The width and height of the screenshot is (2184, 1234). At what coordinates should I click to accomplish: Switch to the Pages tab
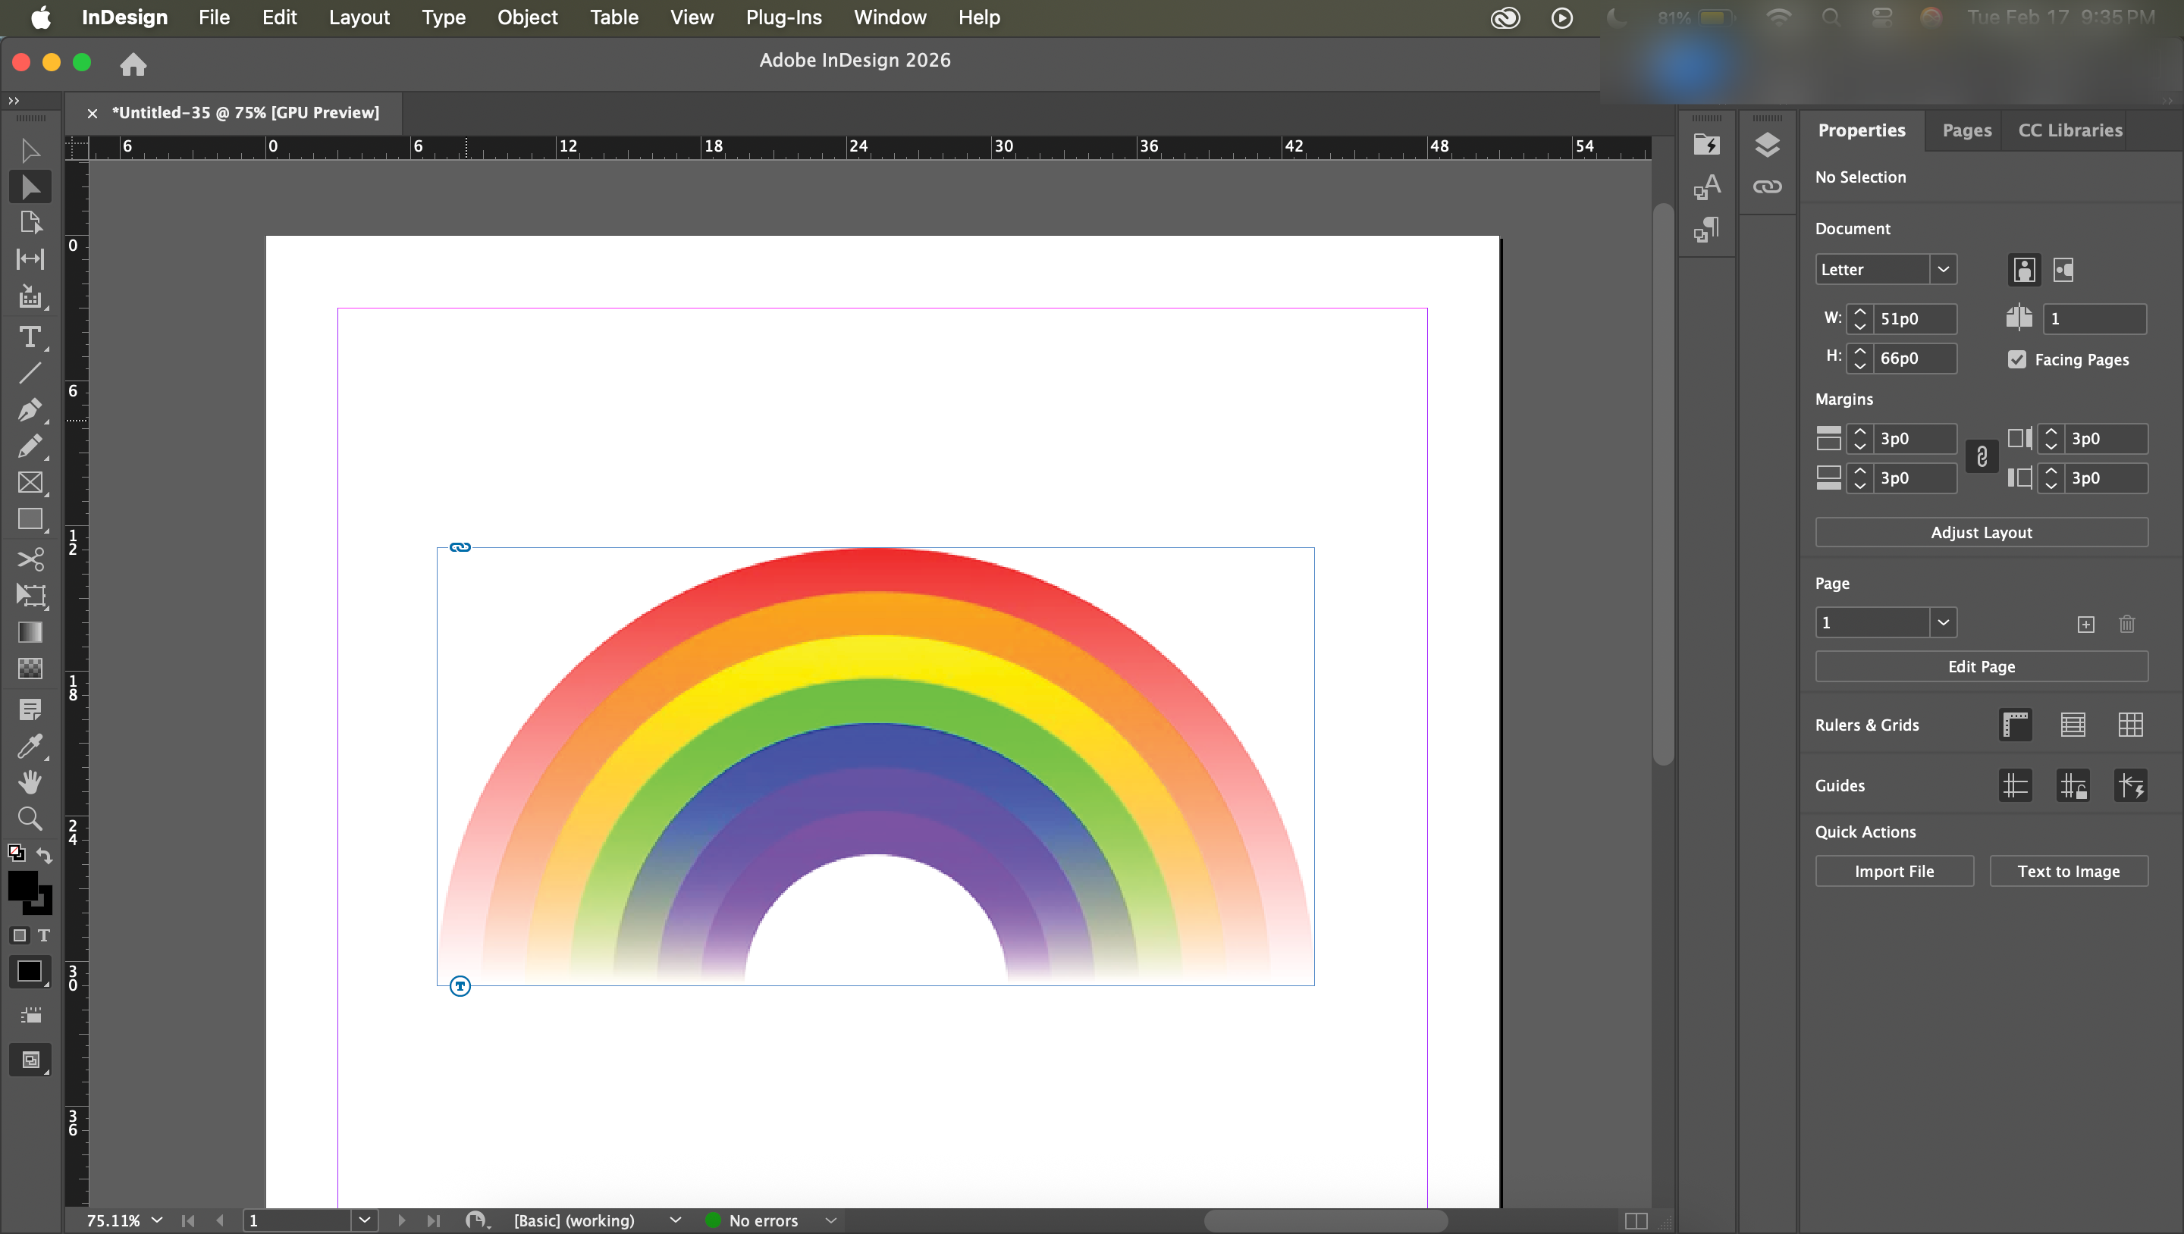pos(1966,130)
